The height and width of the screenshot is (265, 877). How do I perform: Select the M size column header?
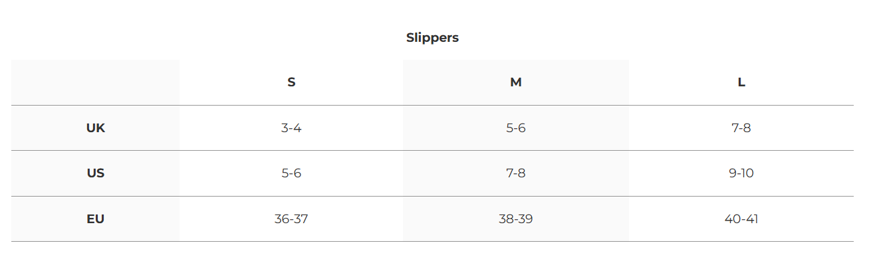516,82
